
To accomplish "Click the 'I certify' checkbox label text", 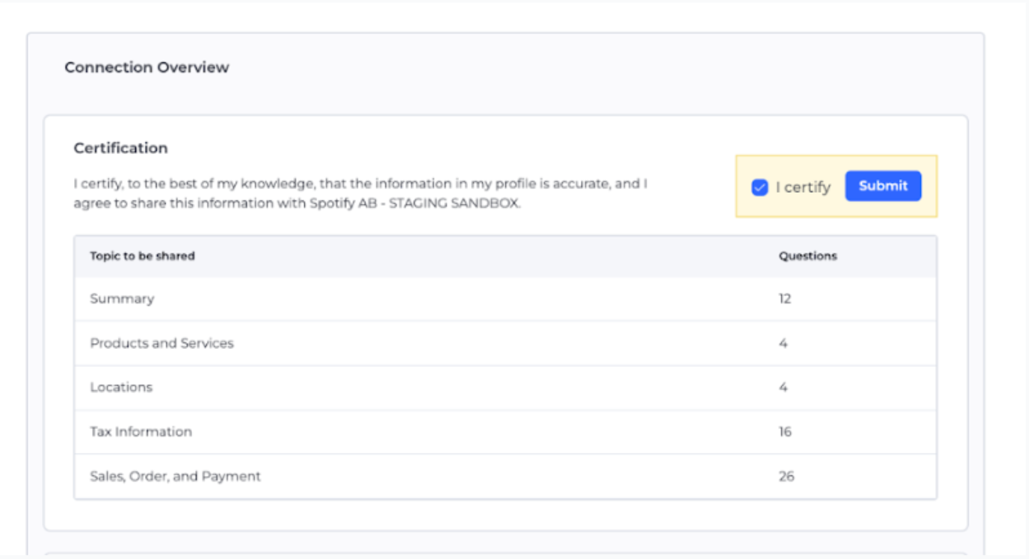I will tap(803, 188).
